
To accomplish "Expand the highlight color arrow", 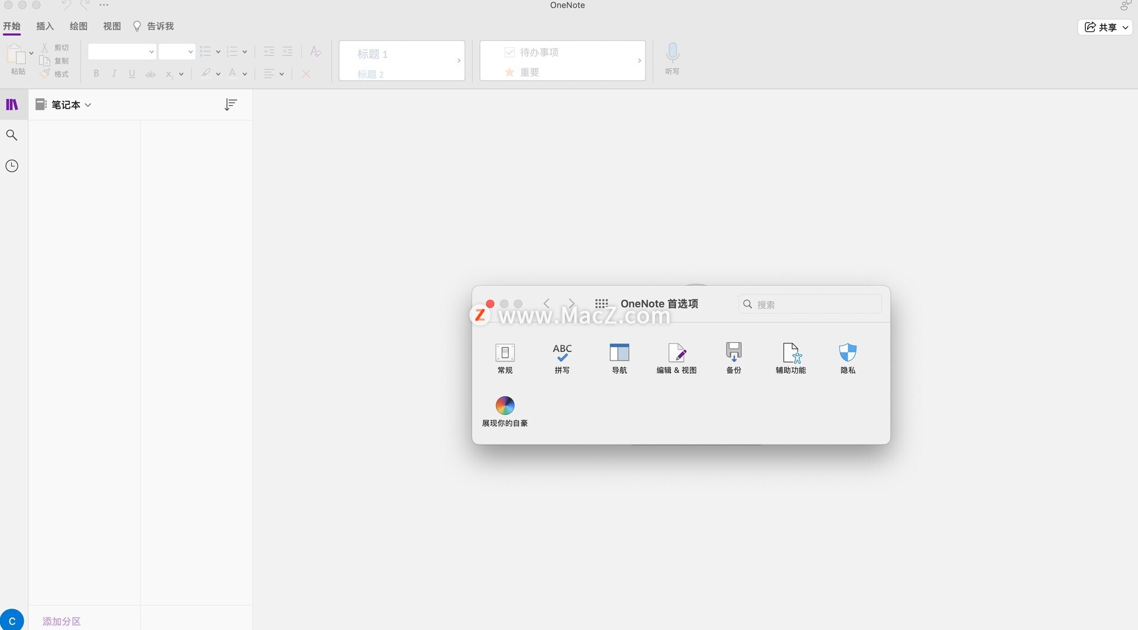I will [218, 75].
